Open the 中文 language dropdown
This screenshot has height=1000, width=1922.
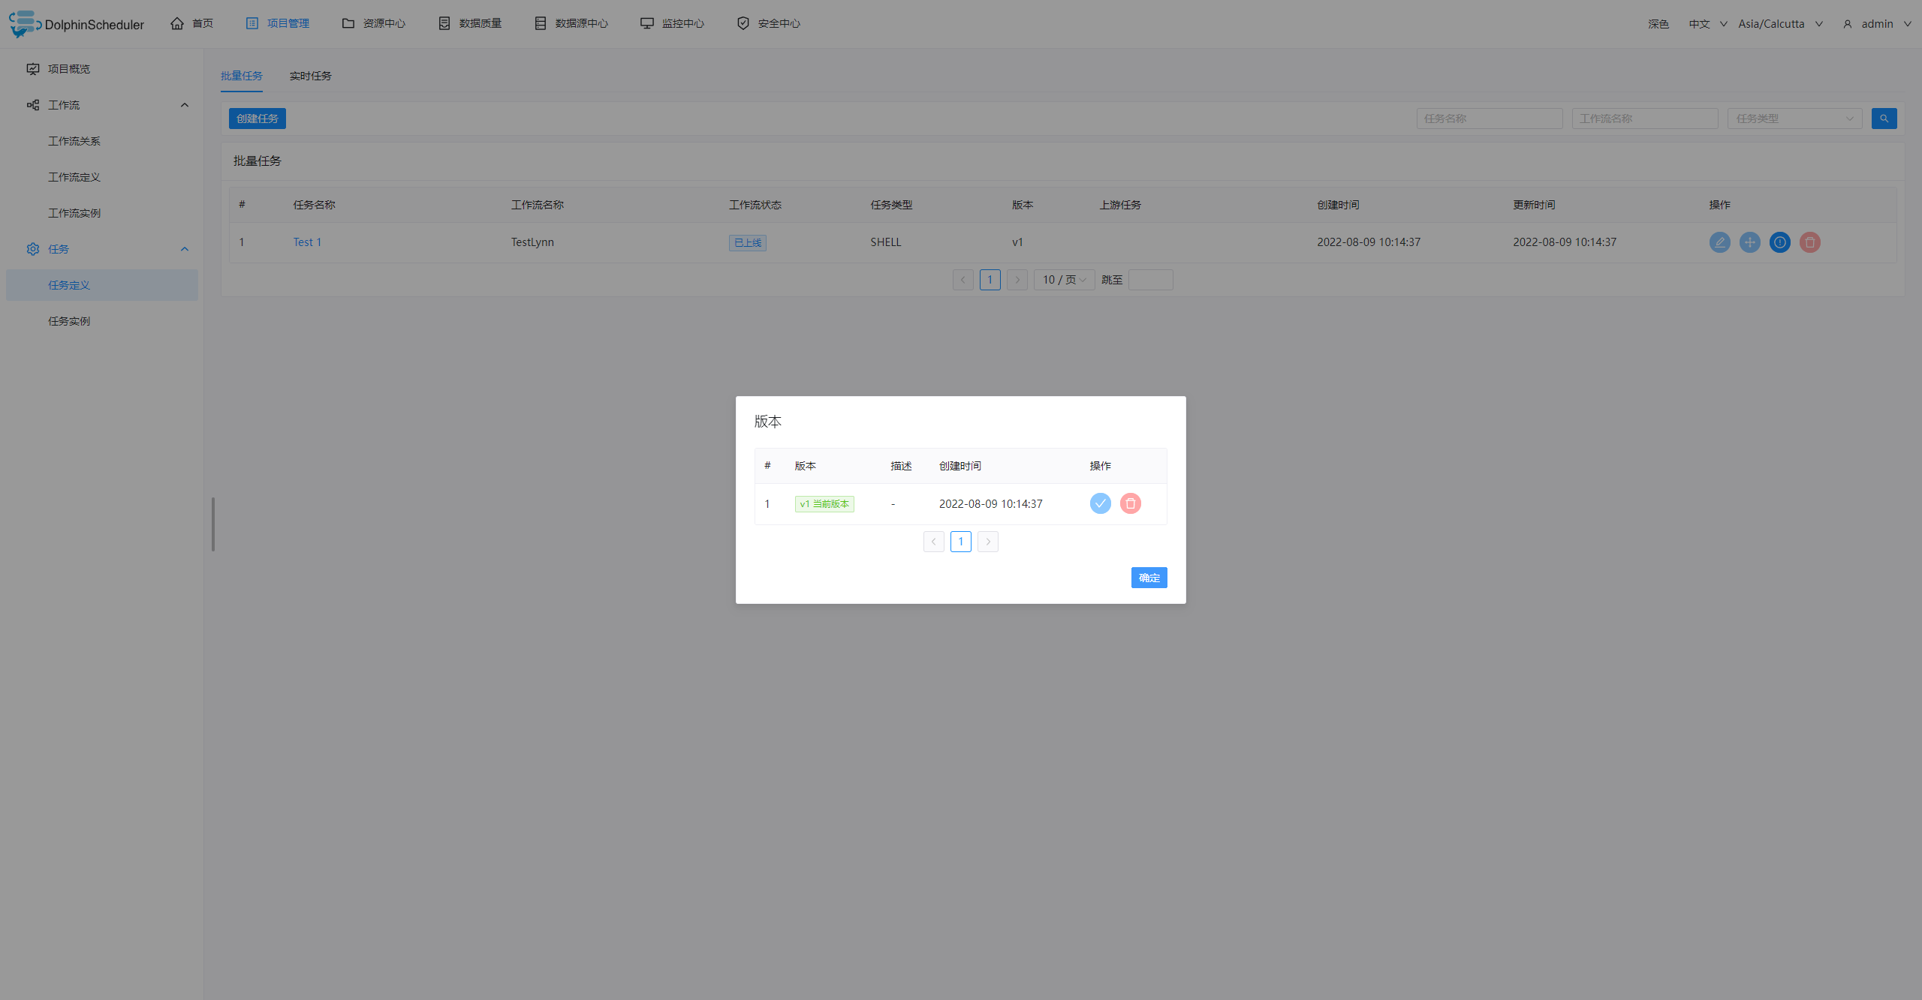point(1707,24)
